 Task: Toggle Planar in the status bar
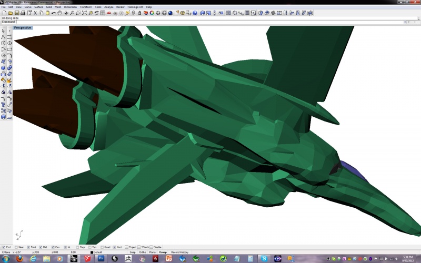click(153, 252)
